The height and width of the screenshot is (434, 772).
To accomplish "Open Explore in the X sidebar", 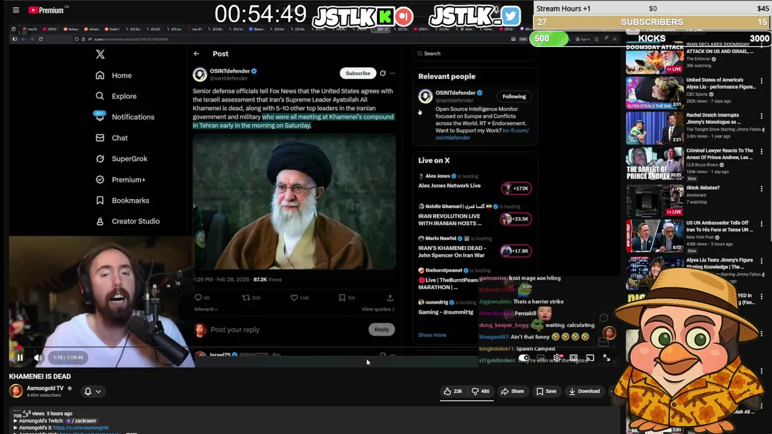I will (116, 96).
